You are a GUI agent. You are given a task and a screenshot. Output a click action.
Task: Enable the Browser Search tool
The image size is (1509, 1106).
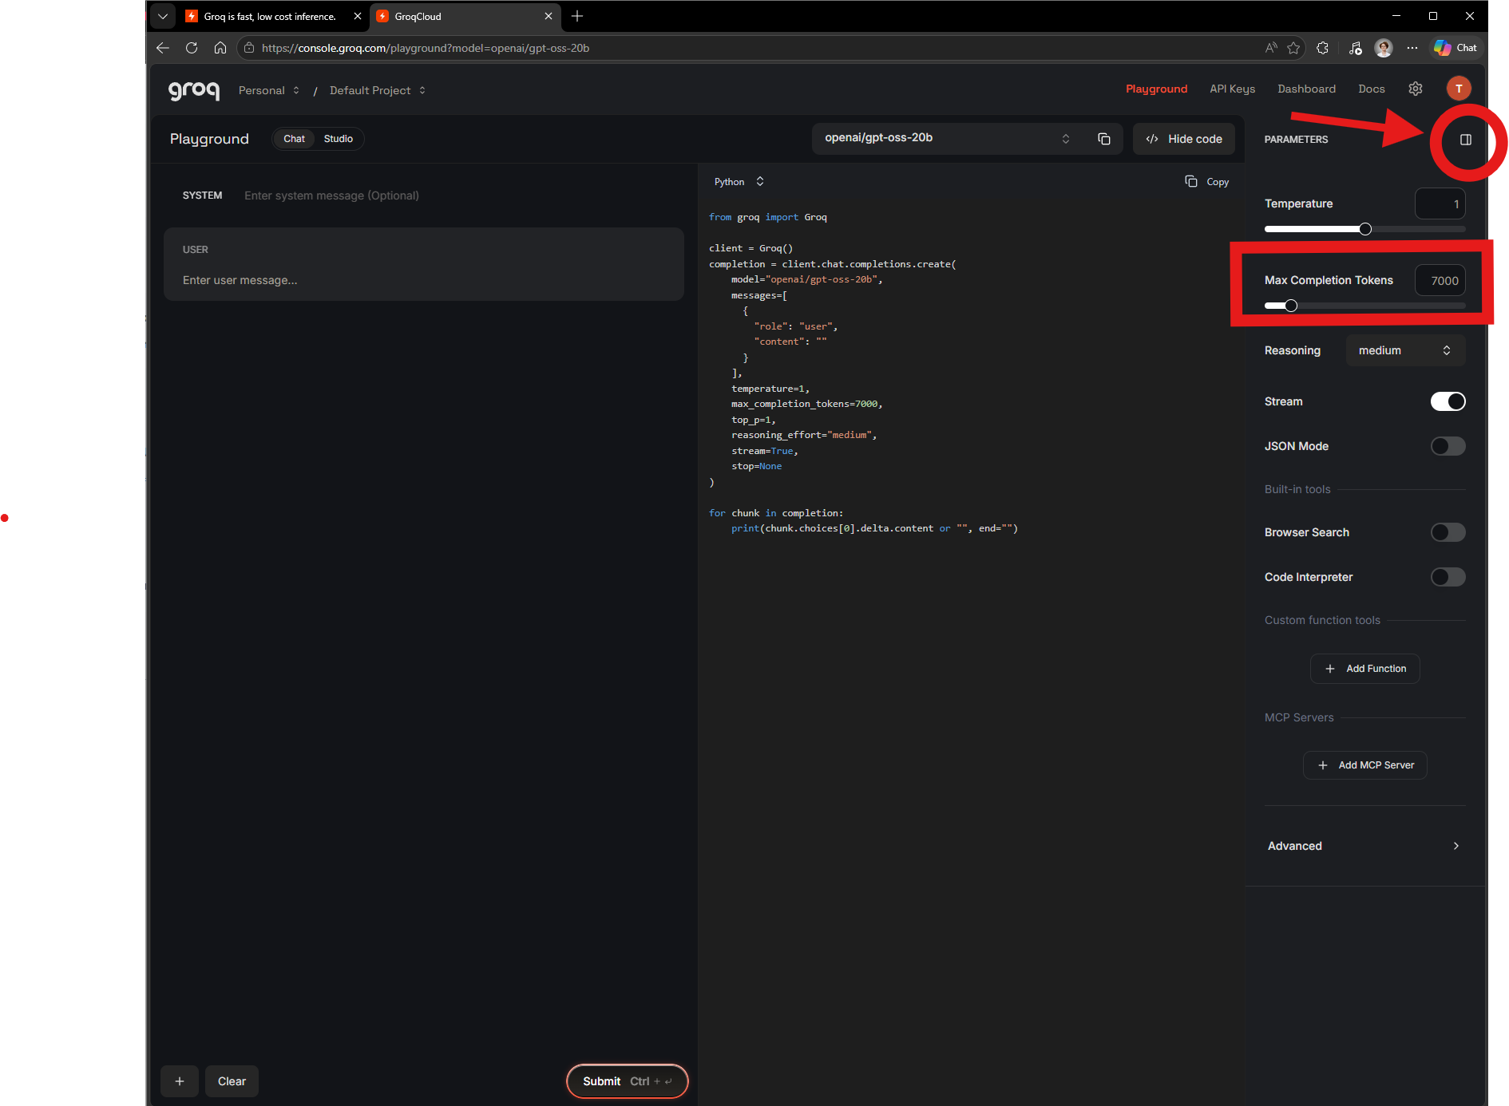tap(1448, 532)
